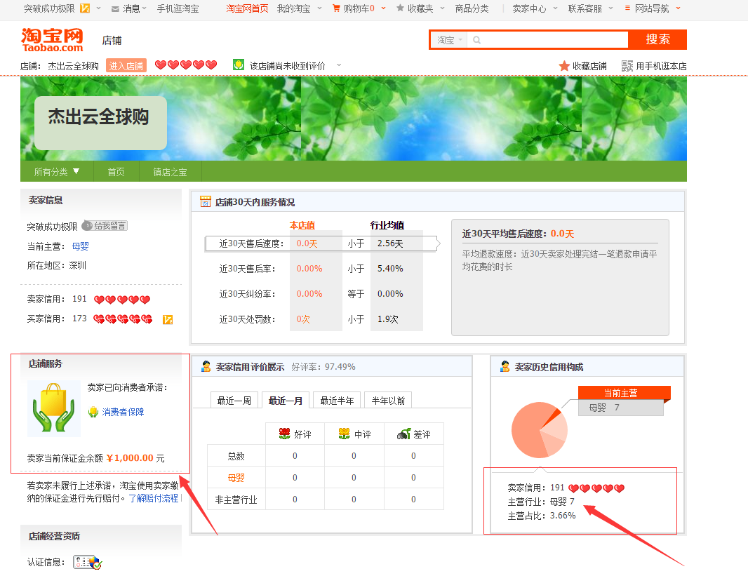
Task: Click the seller credit hearts in 卖家信息
Action: (x=122, y=300)
